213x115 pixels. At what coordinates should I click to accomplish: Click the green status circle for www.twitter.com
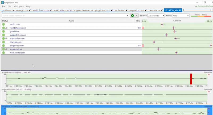pyautogui.click(x=3, y=53)
